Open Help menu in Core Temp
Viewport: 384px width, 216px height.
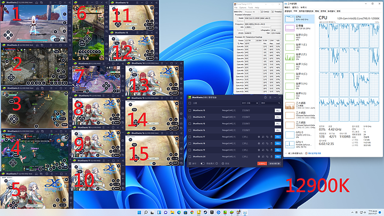pyautogui.click(x=257, y=7)
